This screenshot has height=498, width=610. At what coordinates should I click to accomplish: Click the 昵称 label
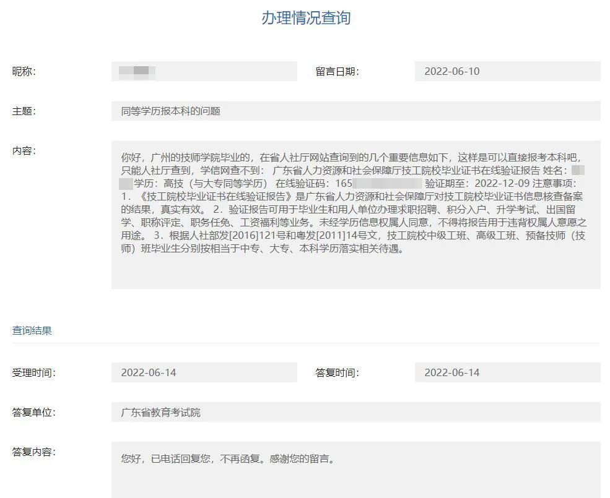(x=24, y=71)
